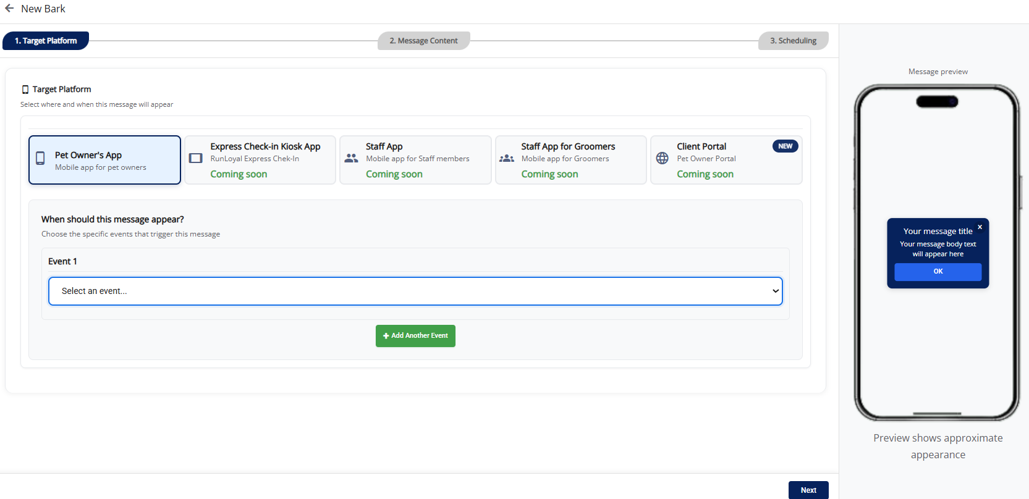Click the NEW badge on Client Portal

pos(785,146)
